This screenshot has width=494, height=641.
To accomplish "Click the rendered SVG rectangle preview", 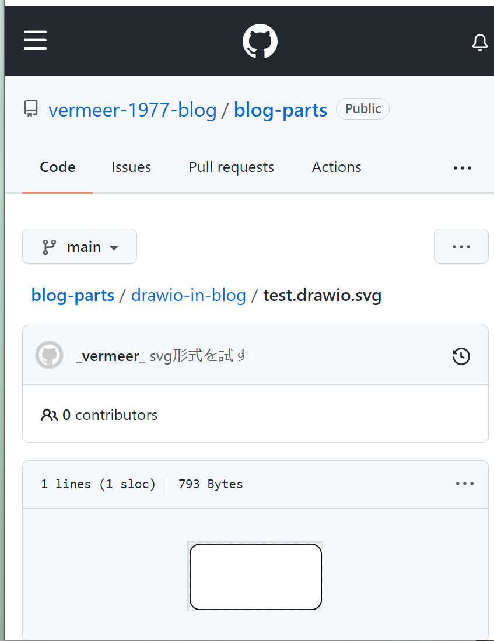I will point(255,577).
